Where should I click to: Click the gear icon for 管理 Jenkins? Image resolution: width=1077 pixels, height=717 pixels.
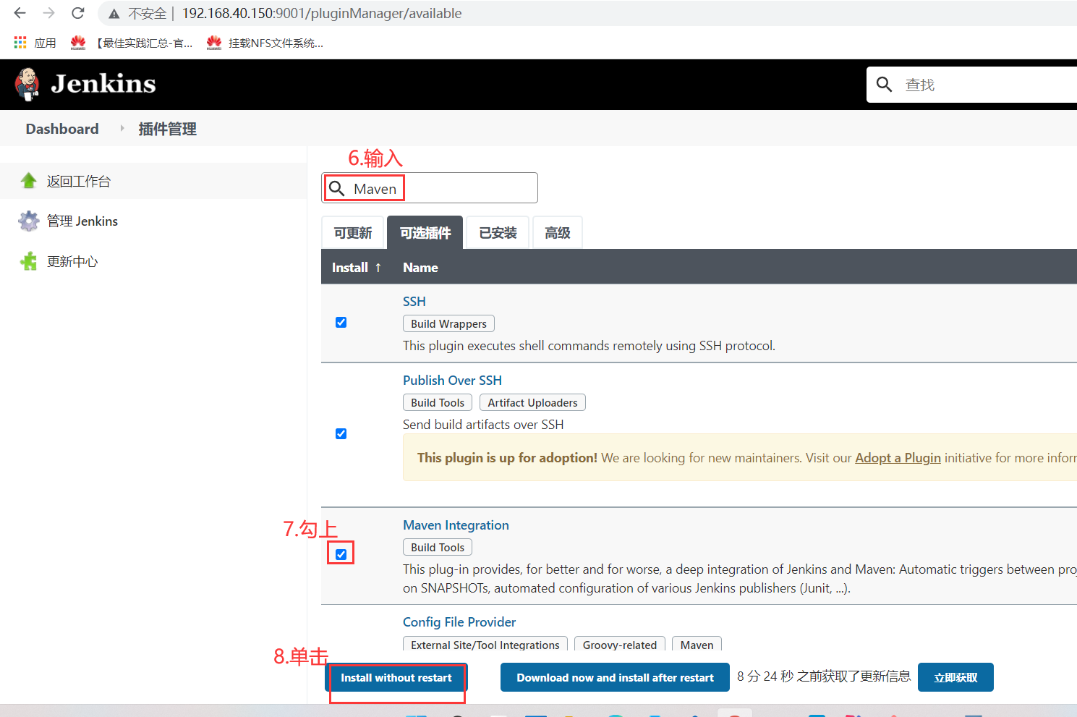click(x=28, y=221)
